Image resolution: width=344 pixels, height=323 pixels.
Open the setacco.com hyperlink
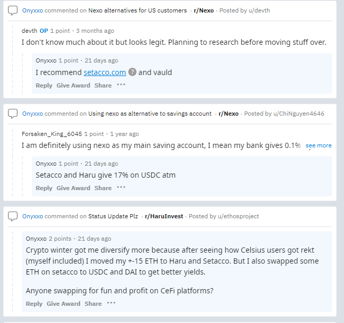click(105, 72)
